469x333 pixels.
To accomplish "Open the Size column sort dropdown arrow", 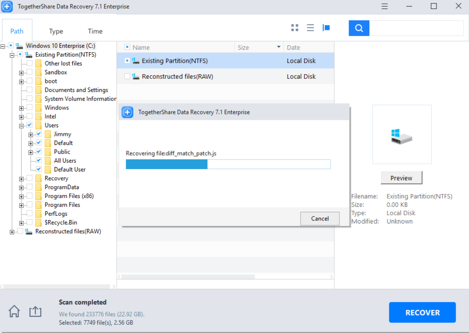I will pyautogui.click(x=279, y=47).
